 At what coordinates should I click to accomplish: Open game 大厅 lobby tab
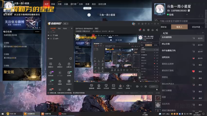coord(47,4)
